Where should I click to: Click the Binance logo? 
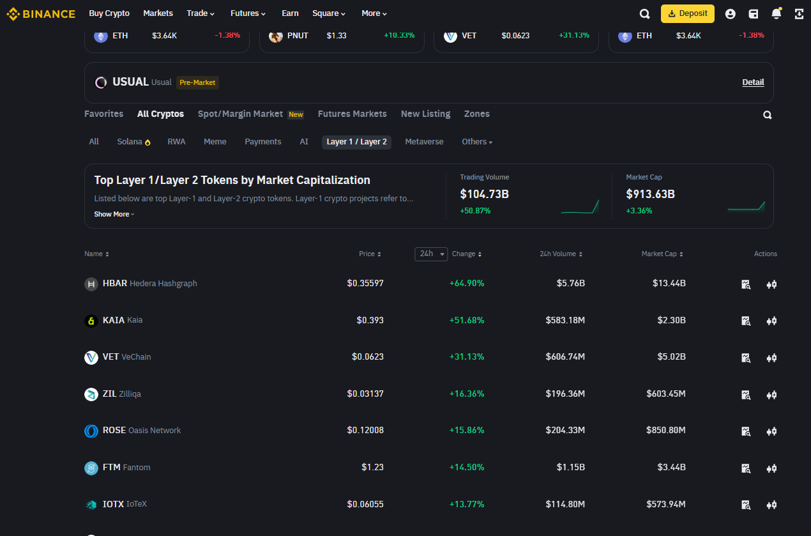(41, 13)
